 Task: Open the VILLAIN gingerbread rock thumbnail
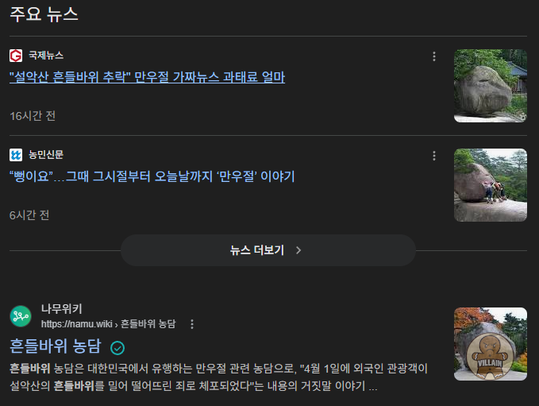(x=491, y=344)
